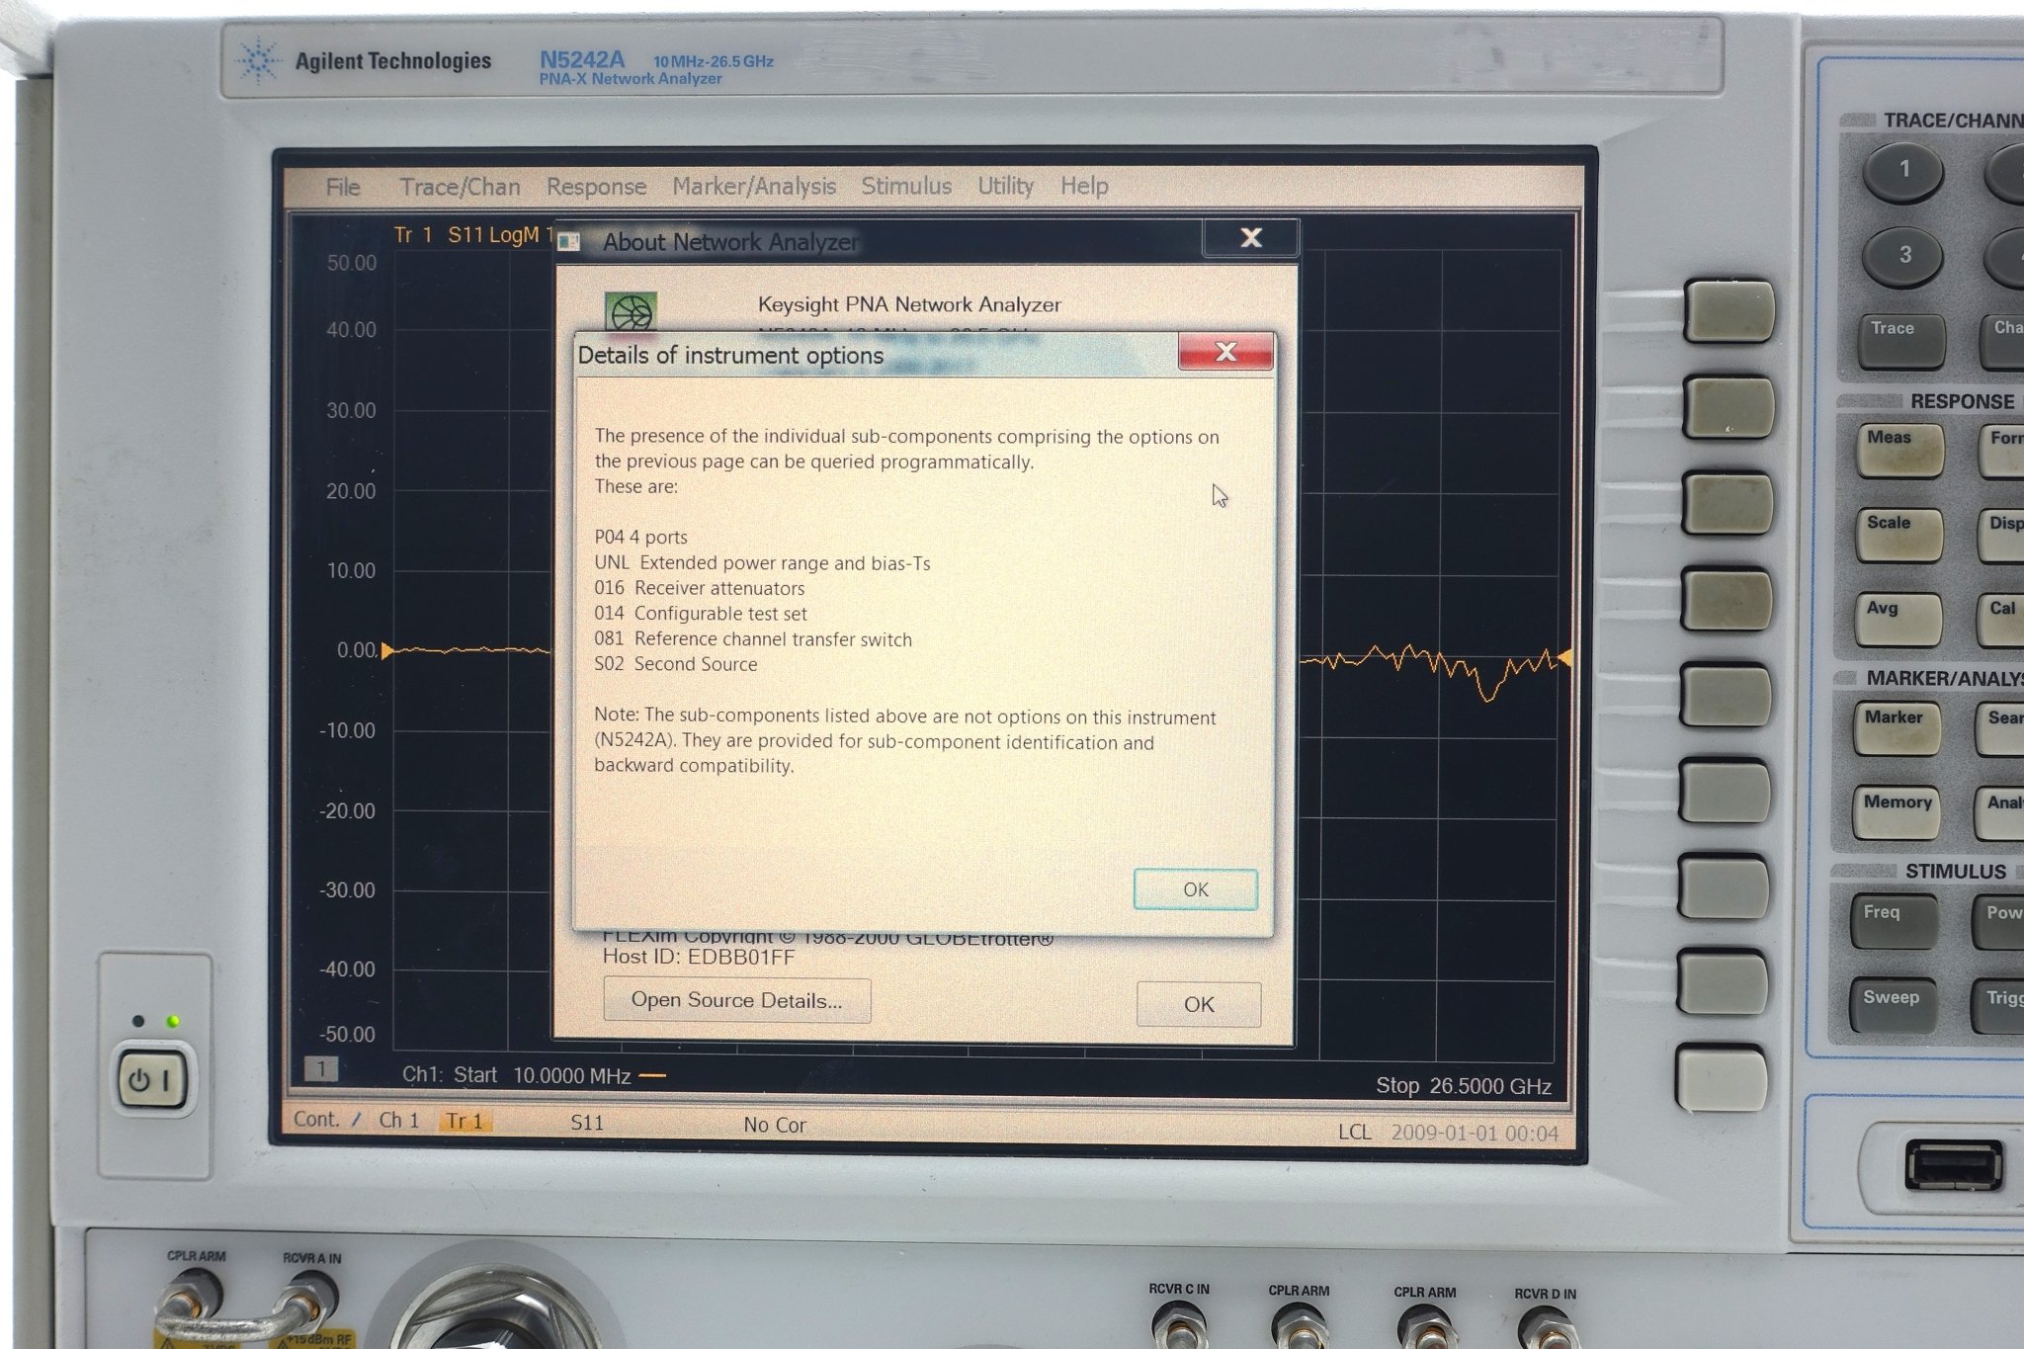Click OK in Details of instrument options dialog
The image size is (2024, 1349).
(x=1196, y=889)
